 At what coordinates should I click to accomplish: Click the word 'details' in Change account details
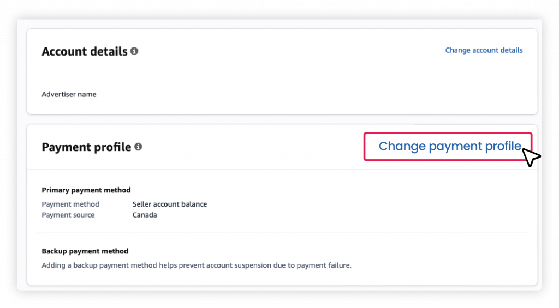[x=512, y=50]
